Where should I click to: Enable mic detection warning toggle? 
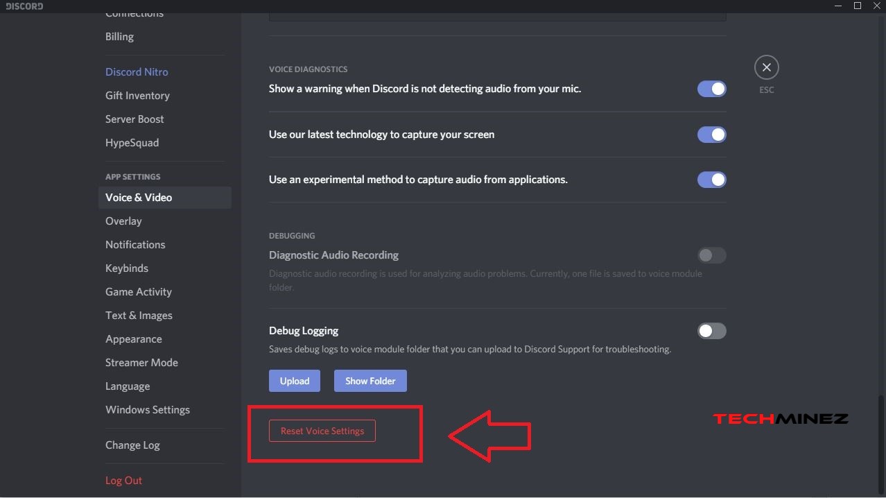coord(711,89)
